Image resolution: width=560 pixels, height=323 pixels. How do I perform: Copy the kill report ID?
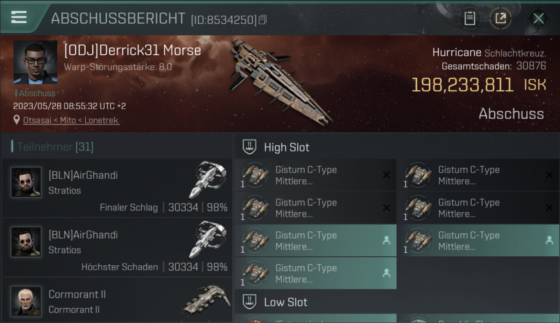pyautogui.click(x=263, y=19)
